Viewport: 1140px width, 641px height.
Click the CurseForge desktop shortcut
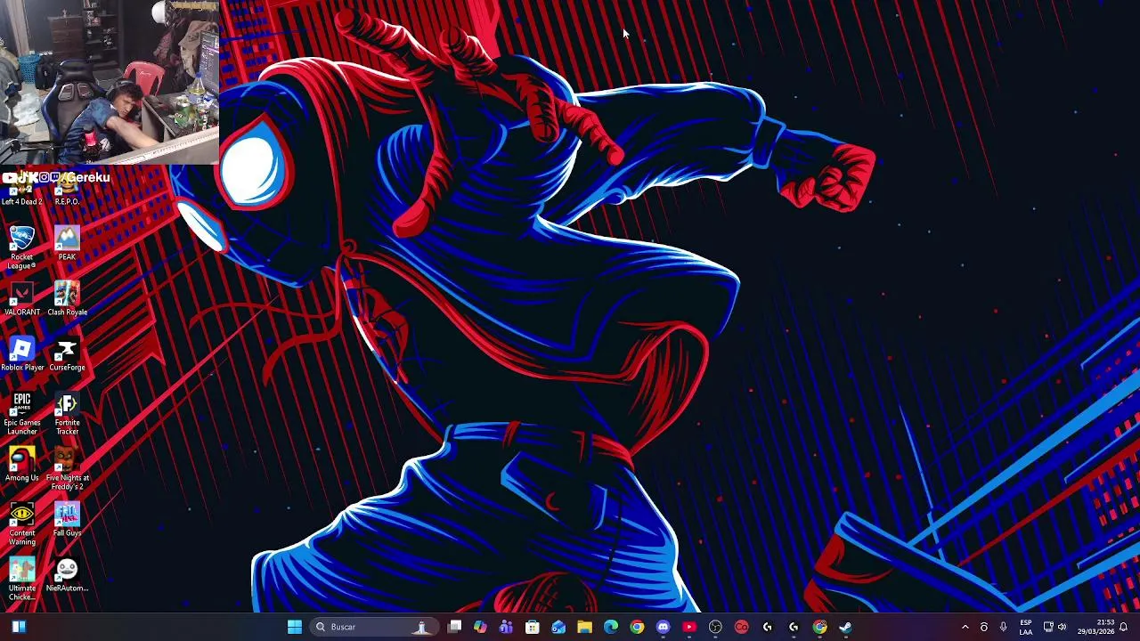(x=67, y=353)
